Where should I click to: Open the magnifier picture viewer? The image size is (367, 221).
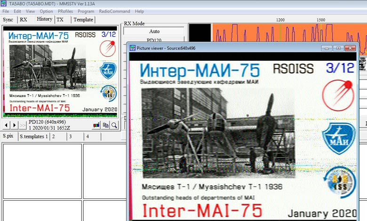coord(114,126)
